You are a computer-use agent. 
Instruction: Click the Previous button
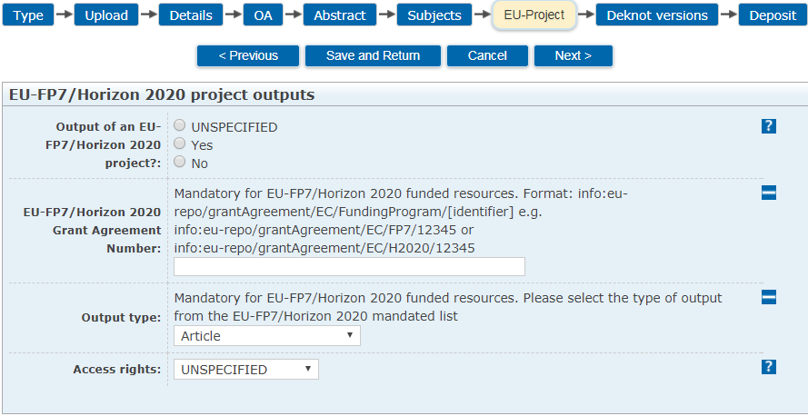(x=248, y=55)
